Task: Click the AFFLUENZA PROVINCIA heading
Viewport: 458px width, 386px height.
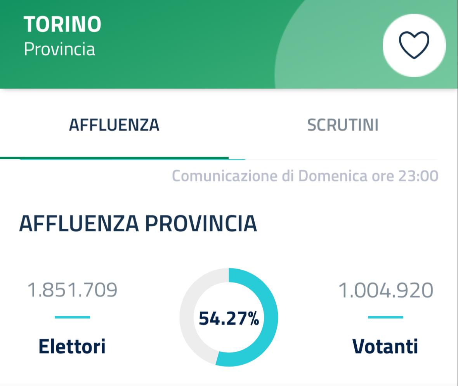Action: [138, 224]
